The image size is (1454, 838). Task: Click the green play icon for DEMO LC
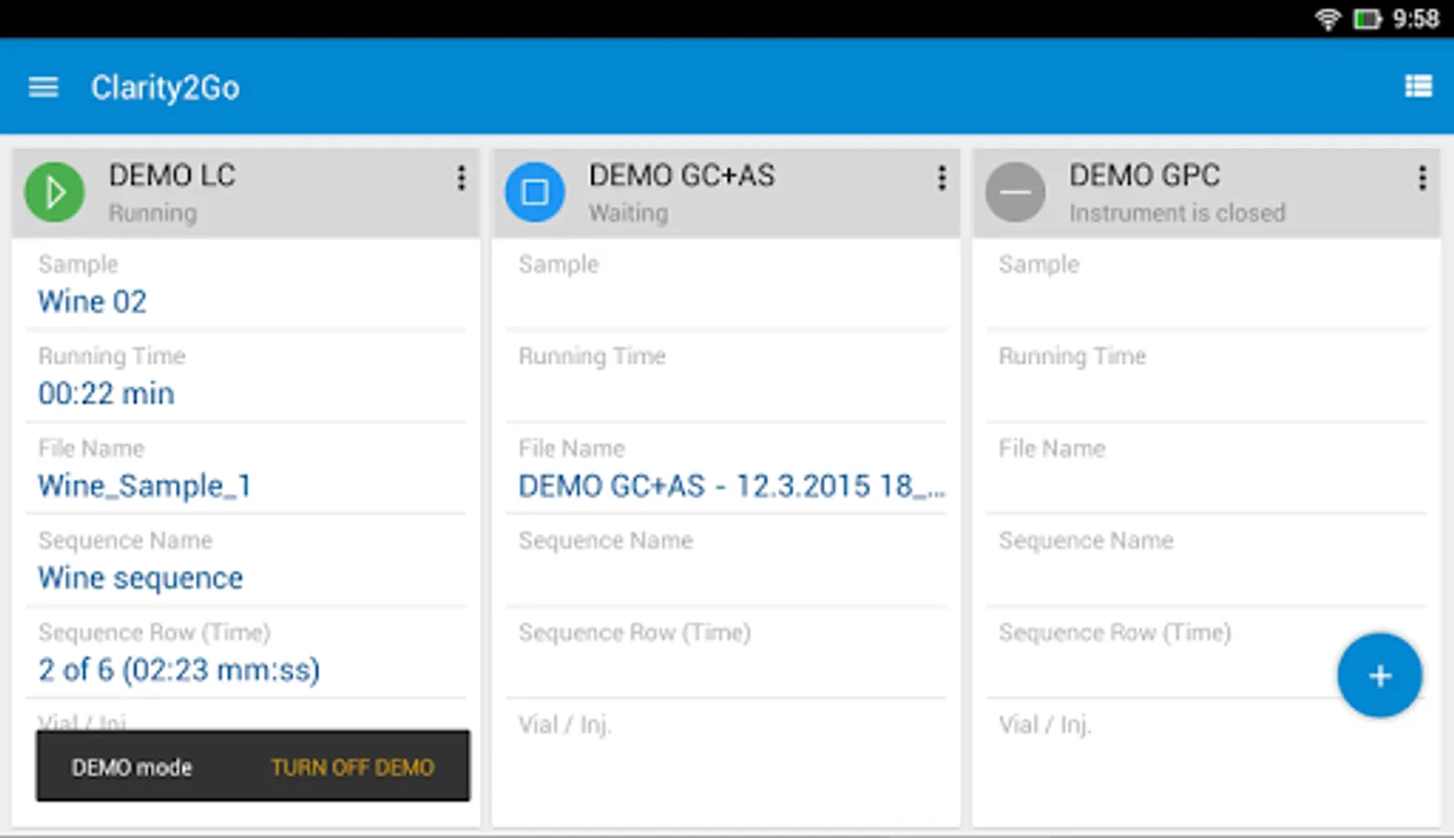point(54,192)
